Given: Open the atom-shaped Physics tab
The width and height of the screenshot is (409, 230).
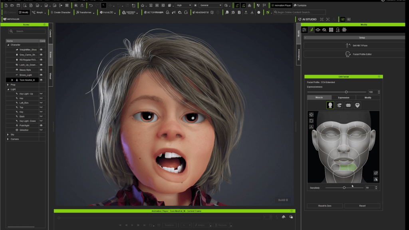Looking at the screenshot, I should tap(344, 30).
